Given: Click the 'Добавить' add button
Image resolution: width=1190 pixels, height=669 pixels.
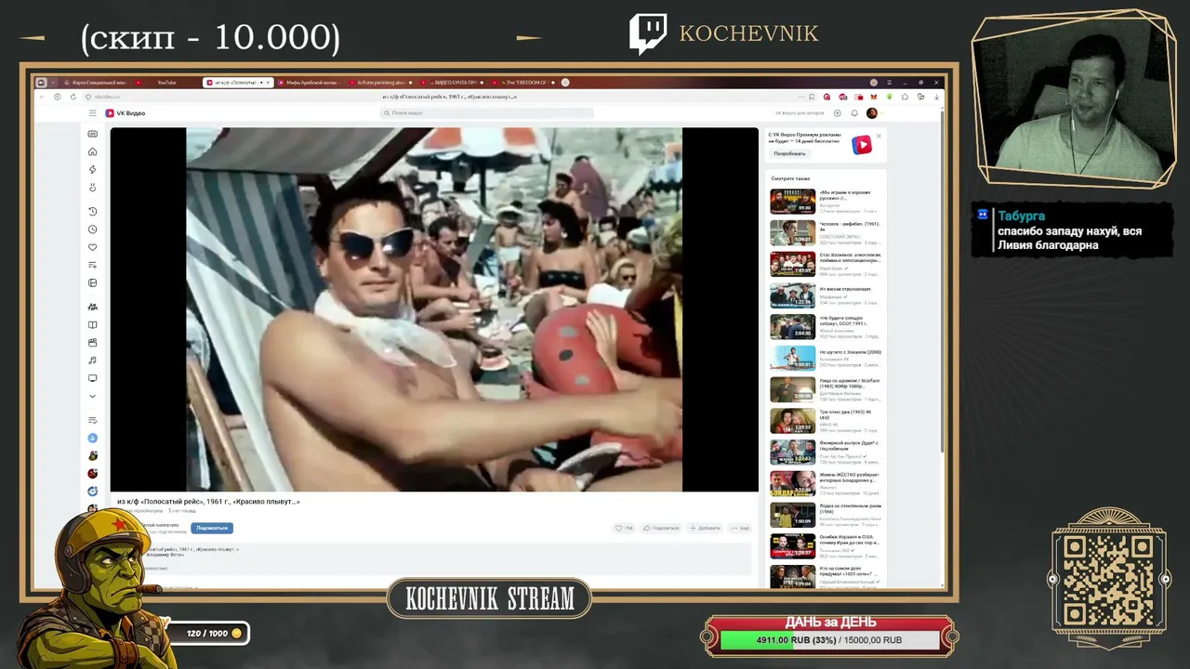Looking at the screenshot, I should click(x=705, y=528).
